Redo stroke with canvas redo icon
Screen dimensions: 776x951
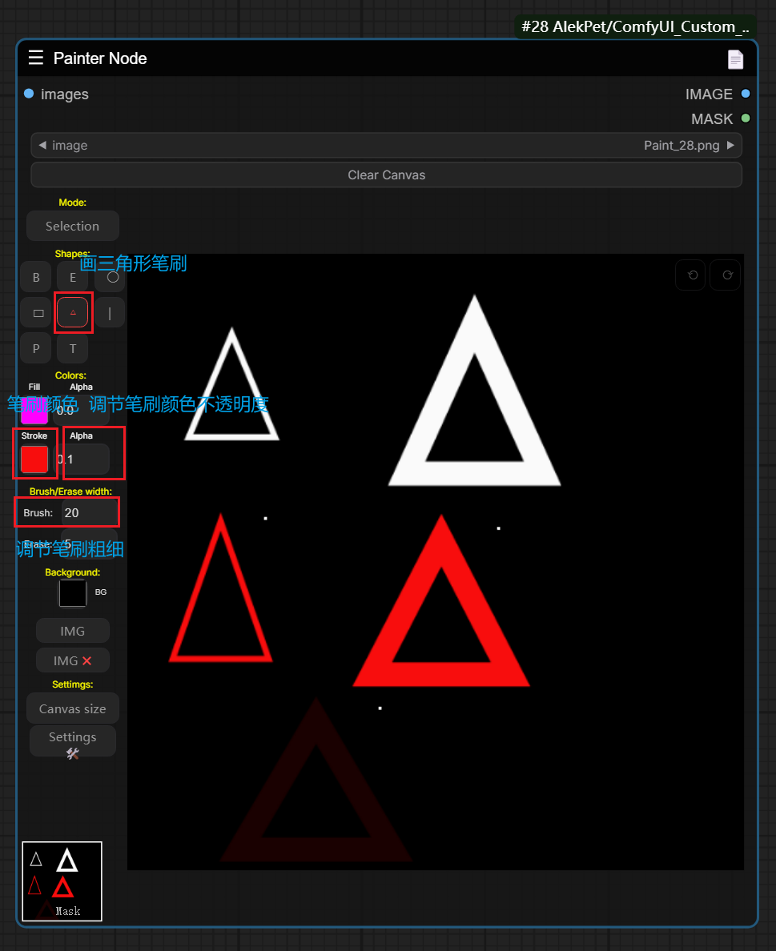click(x=726, y=275)
